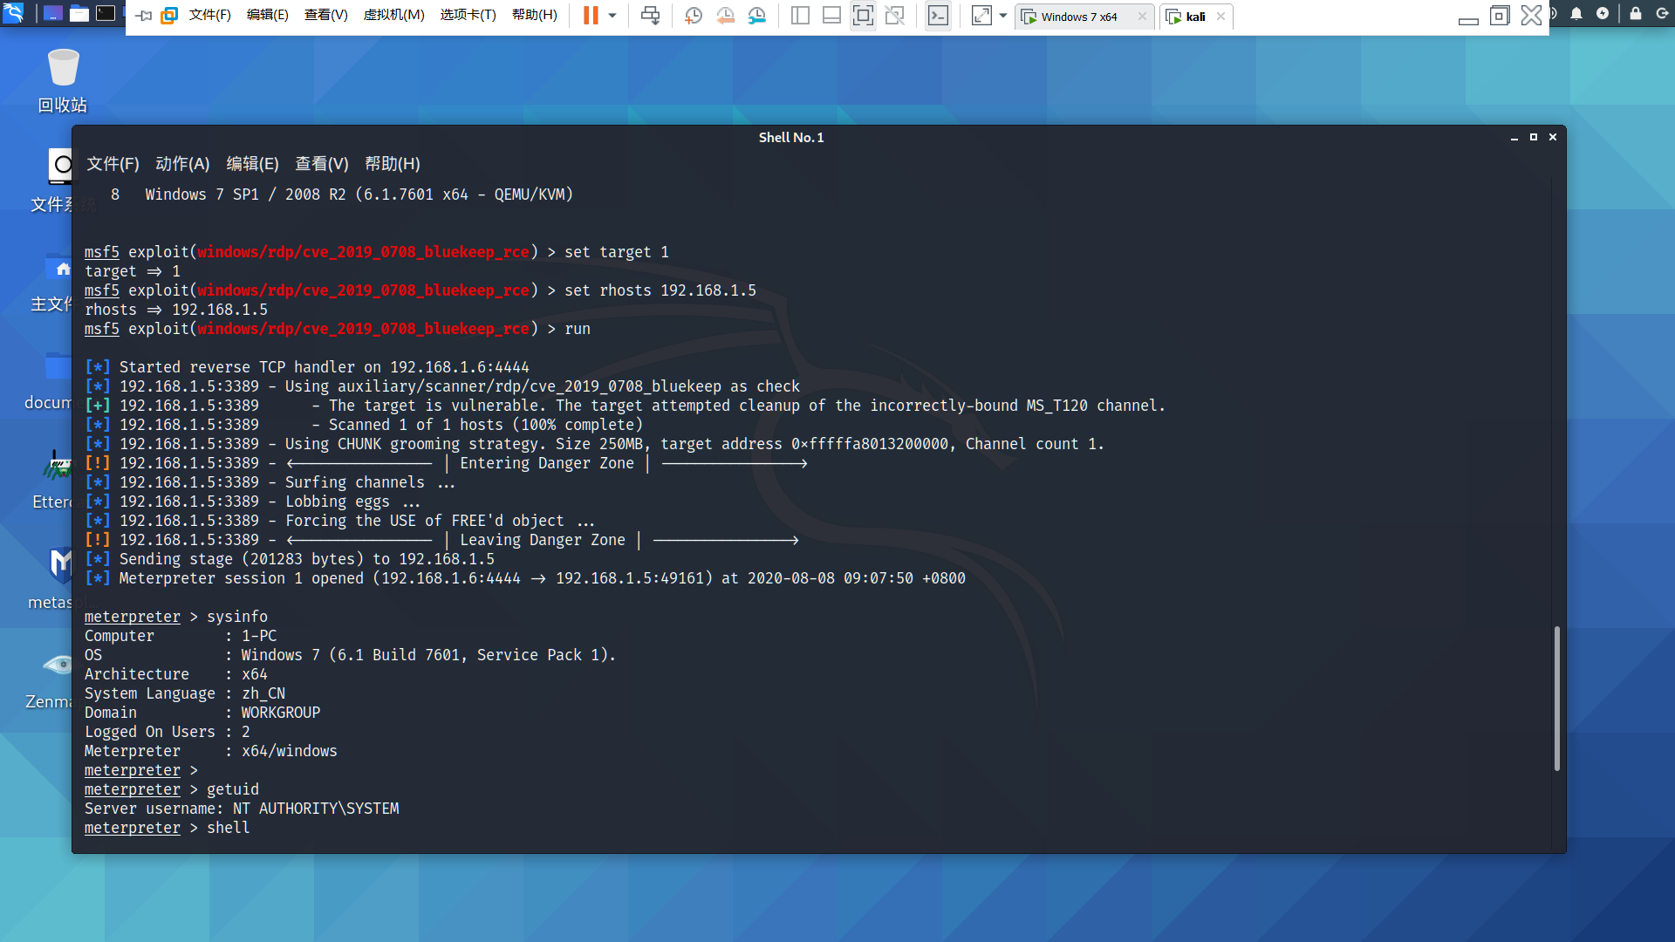Enter full screen mode

[x=863, y=15]
